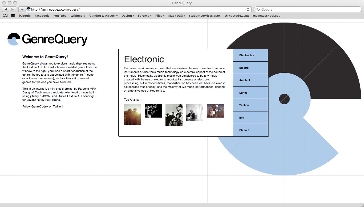Reload the page with the refresh icon

[x=248, y=9]
